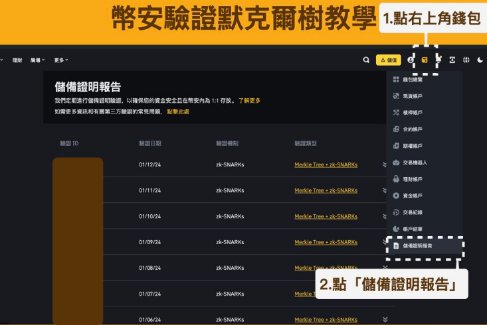Screen dimensions: 487x325
Task: Click the 帳戶結單 pie chart icon
Action: 396,229
